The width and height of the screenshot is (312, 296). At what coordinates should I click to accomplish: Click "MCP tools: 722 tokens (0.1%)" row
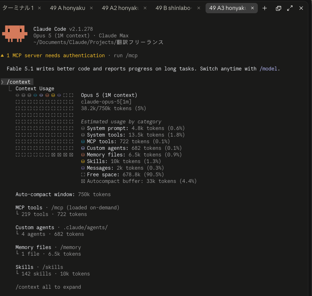click(x=125, y=141)
